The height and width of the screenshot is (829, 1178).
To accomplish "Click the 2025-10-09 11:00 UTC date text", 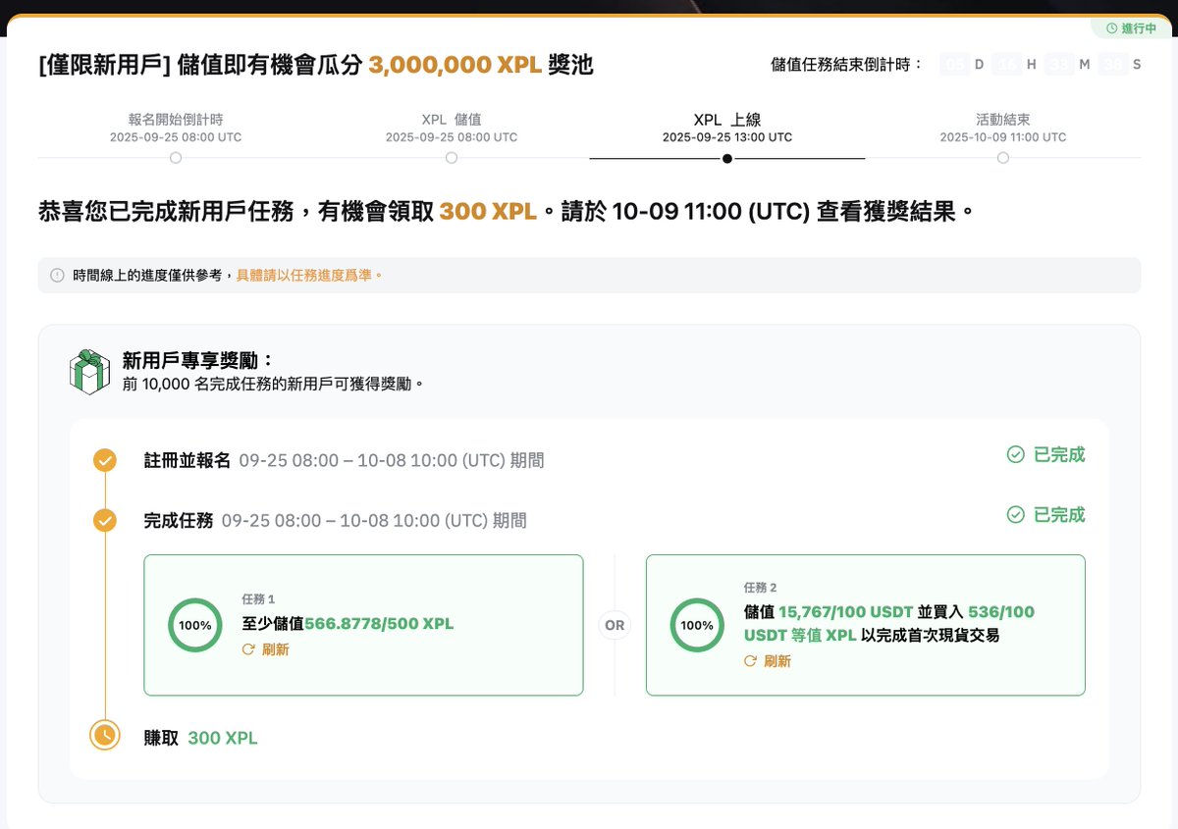I will tap(1003, 137).
